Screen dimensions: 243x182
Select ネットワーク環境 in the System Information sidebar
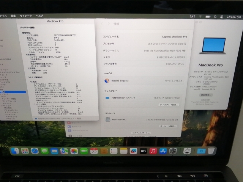tap(9, 99)
